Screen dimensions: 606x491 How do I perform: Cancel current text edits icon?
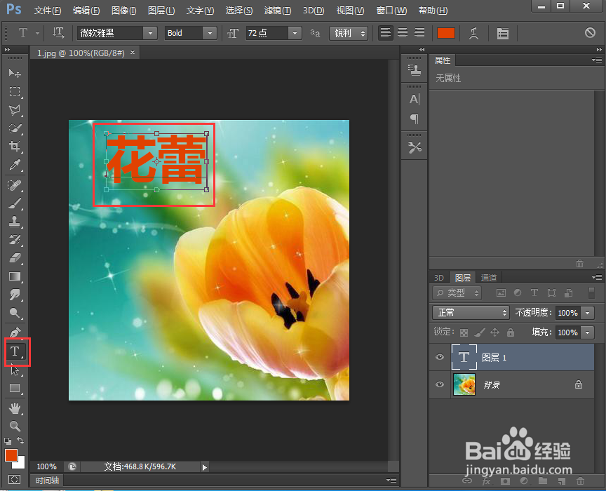point(590,33)
